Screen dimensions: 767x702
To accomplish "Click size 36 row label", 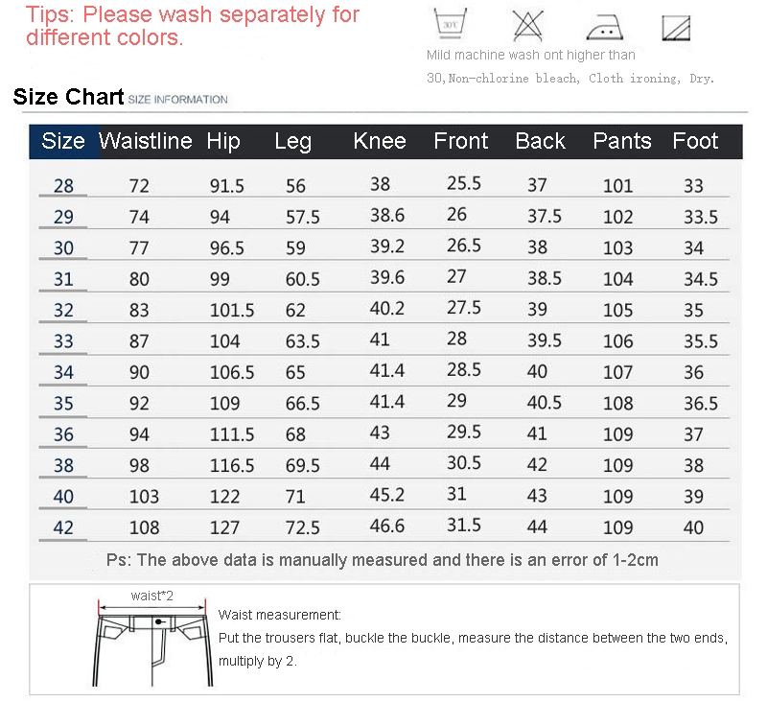I will click(x=63, y=434).
